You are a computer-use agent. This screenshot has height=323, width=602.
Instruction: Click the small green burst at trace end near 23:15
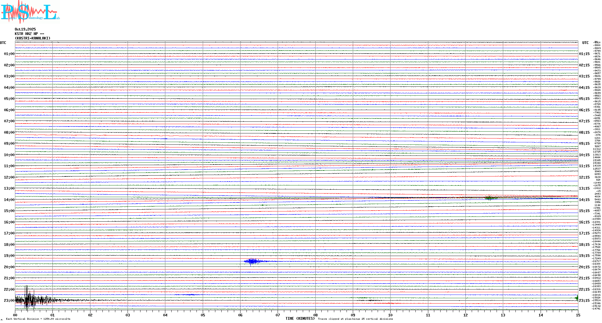[x=577, y=298]
